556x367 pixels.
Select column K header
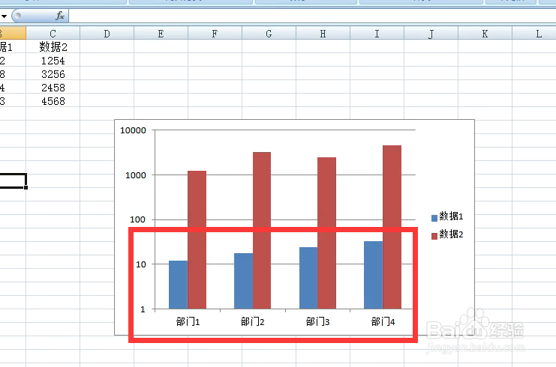click(x=485, y=34)
